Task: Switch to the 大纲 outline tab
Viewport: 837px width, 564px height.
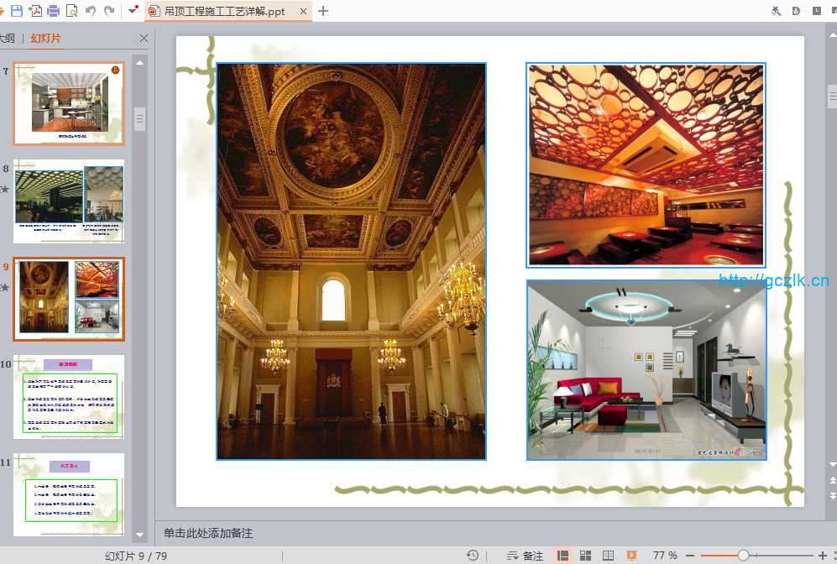Action: (8, 39)
